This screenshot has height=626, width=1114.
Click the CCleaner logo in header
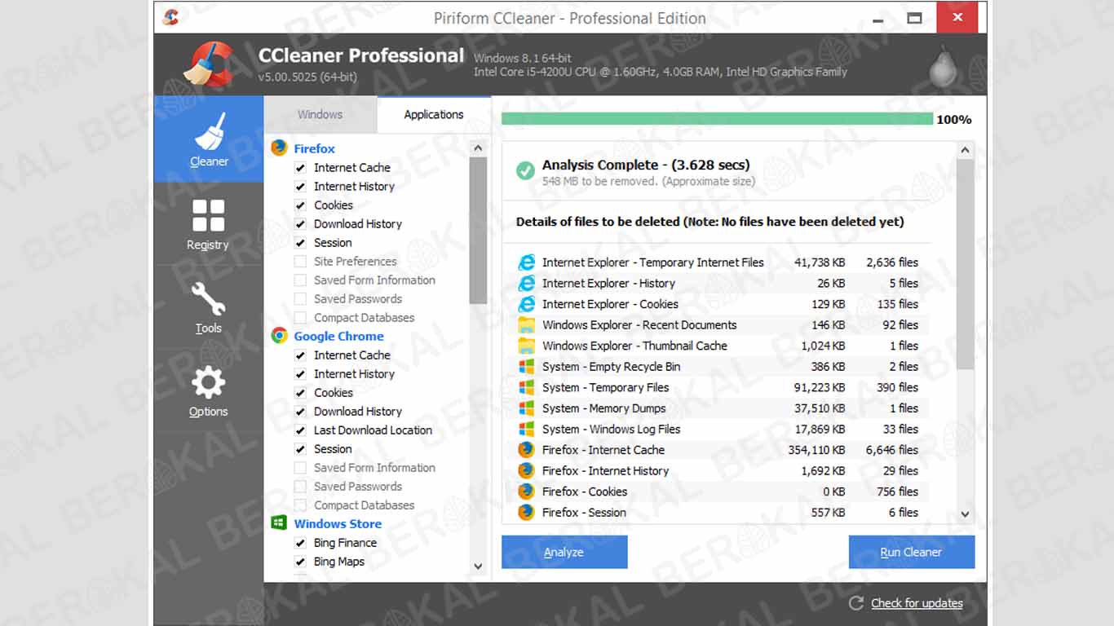click(208, 64)
